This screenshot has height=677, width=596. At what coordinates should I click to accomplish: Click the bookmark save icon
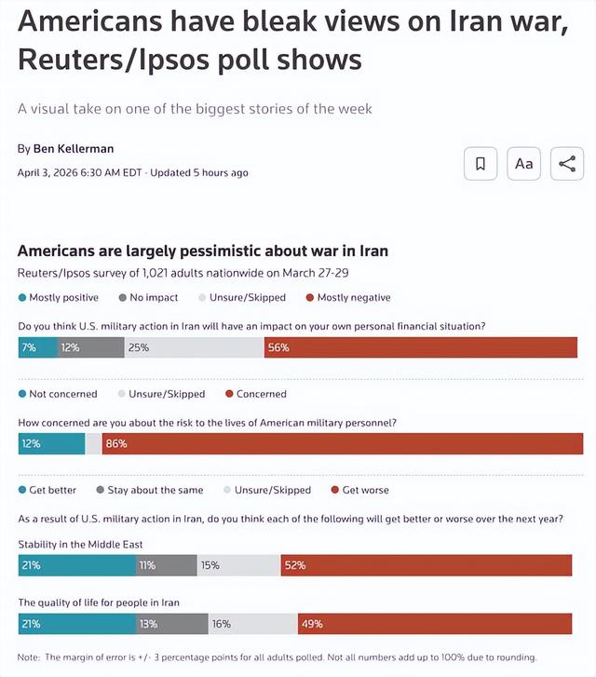coord(481,164)
